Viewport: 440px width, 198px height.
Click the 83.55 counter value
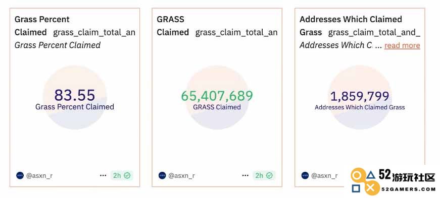pyautogui.click(x=75, y=95)
